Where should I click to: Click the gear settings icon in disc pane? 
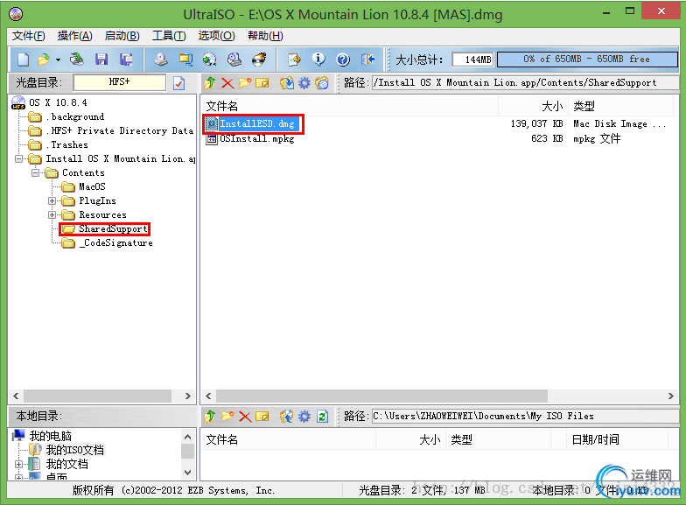tap(304, 82)
